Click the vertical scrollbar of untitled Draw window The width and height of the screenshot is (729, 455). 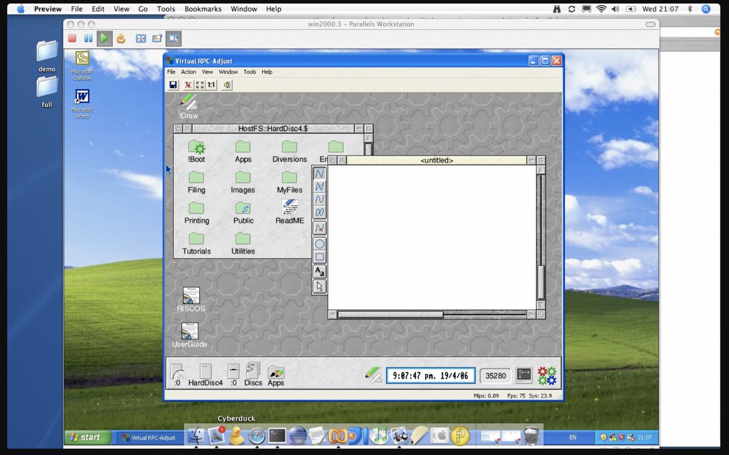coord(541,237)
